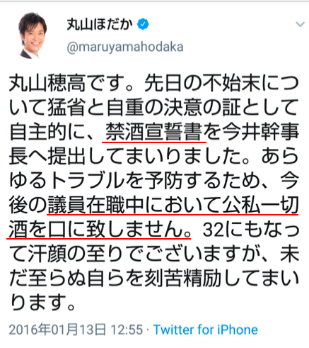Click the underlined phrase 禁酒宣誓書
Viewport: 309px width, 348px height.
point(154,132)
